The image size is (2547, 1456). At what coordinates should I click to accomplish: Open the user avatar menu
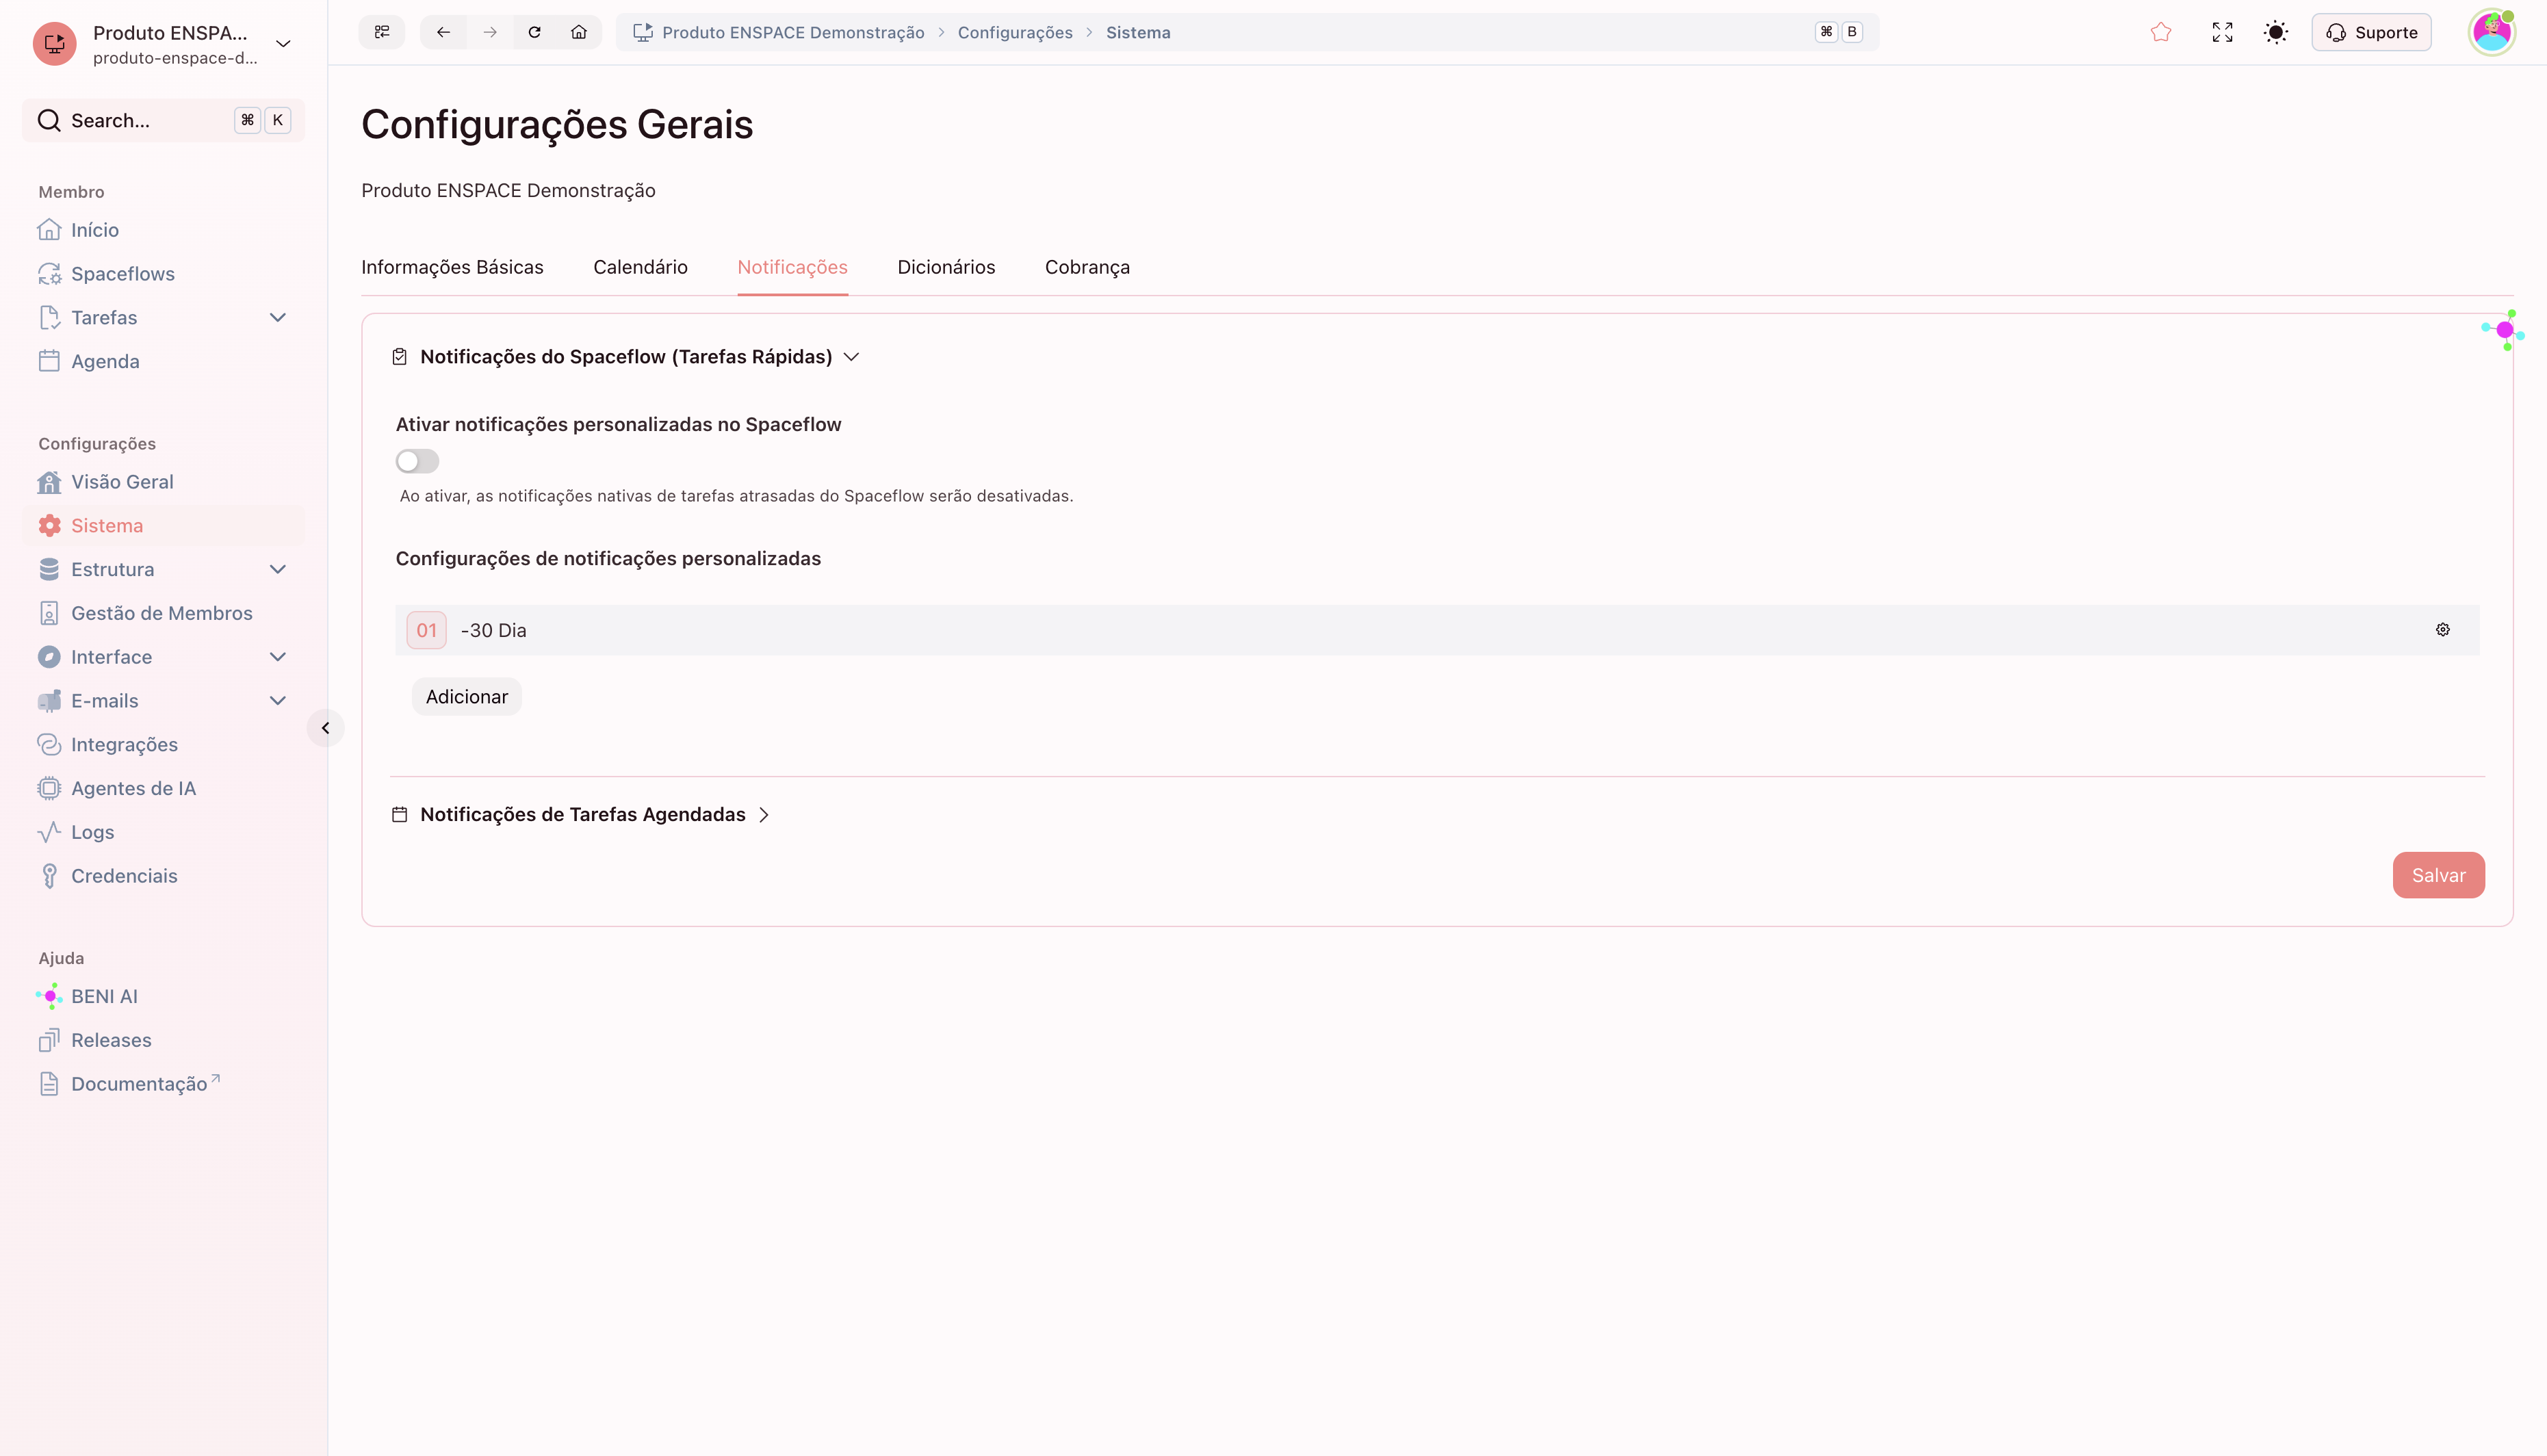pyautogui.click(x=2491, y=32)
